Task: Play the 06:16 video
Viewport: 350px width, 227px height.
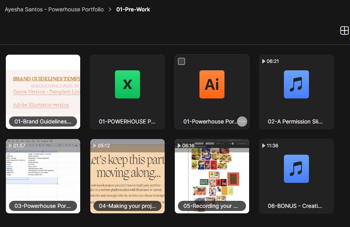Action: 179,146
